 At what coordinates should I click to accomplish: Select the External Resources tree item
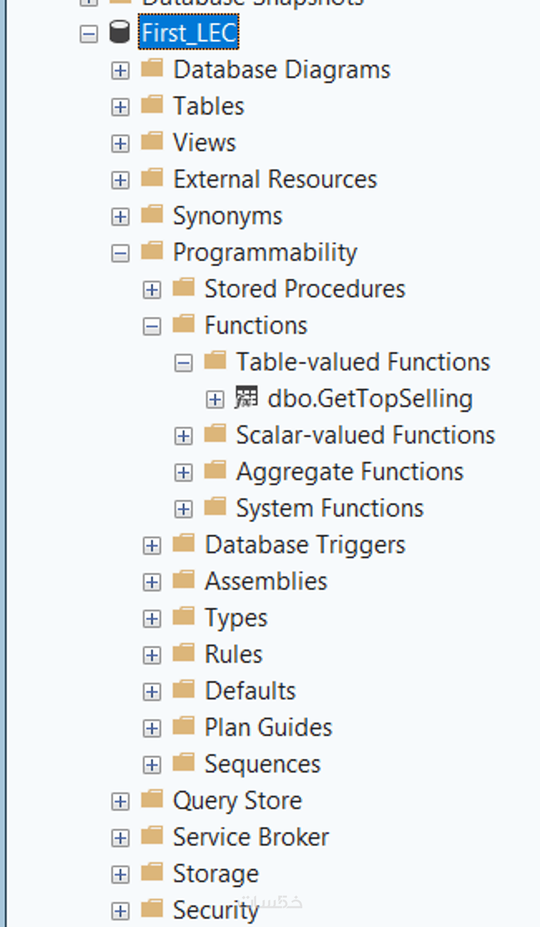(275, 180)
